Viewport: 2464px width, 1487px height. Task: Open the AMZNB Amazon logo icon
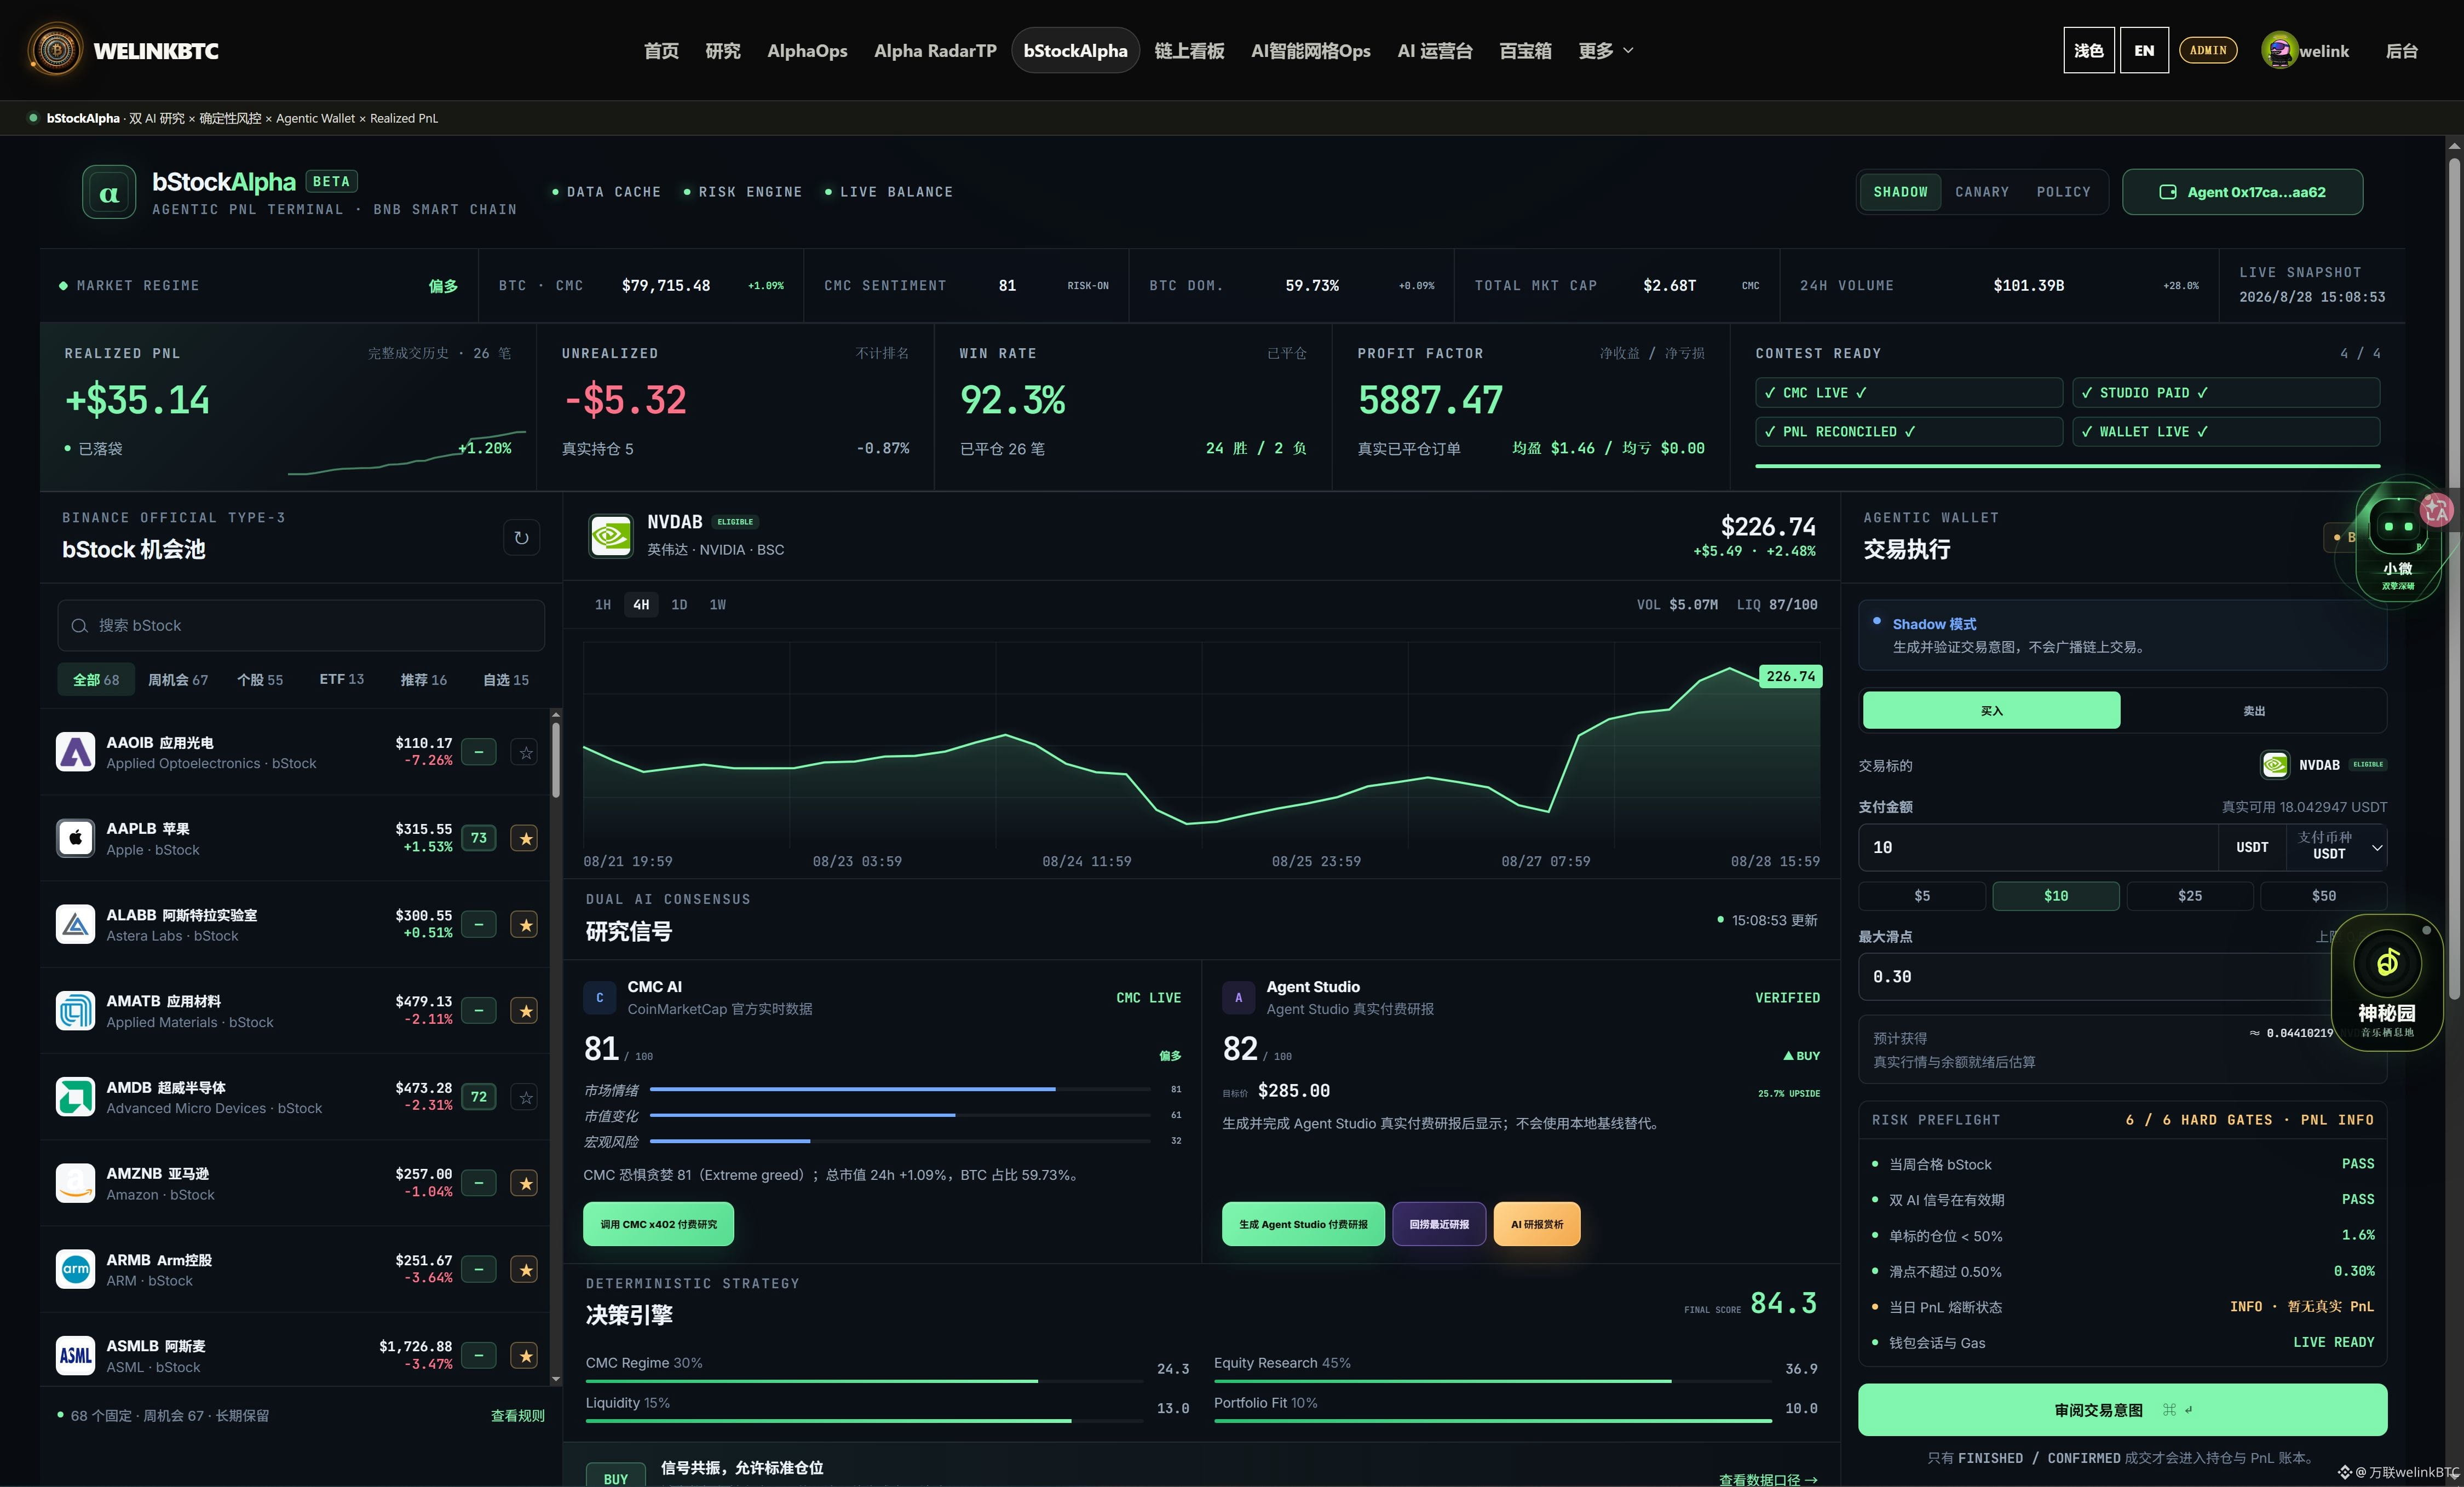point(75,1184)
